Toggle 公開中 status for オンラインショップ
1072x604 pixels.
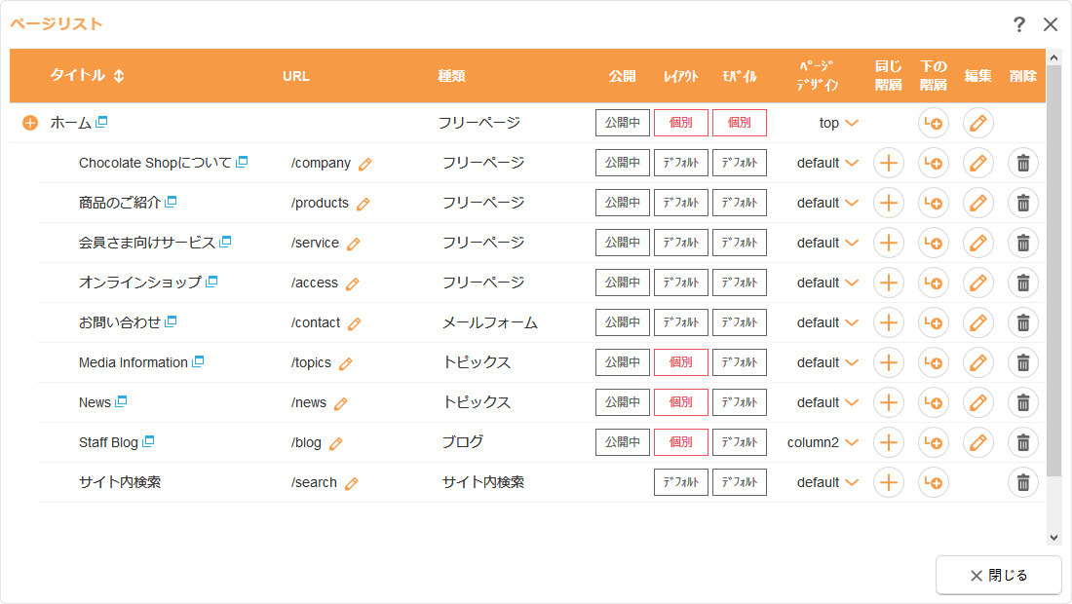(622, 283)
